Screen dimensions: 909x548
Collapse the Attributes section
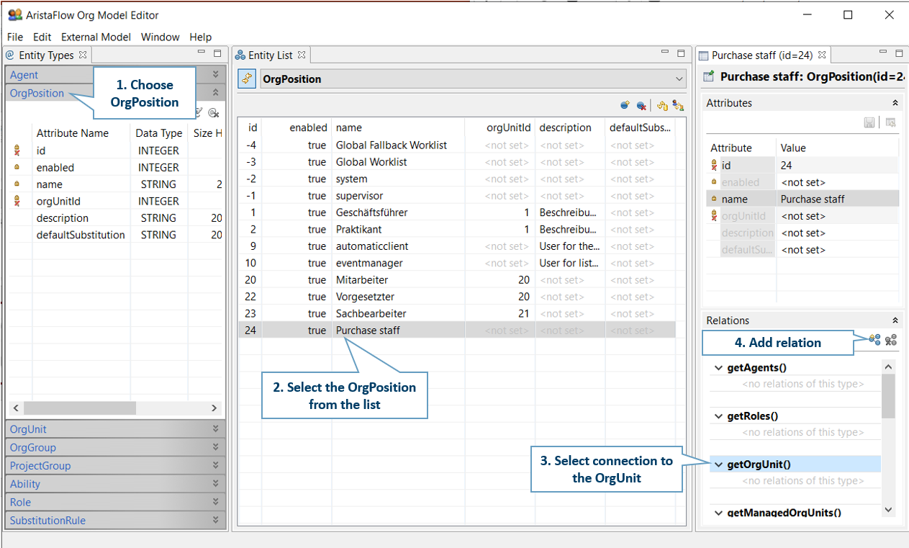[x=895, y=103]
